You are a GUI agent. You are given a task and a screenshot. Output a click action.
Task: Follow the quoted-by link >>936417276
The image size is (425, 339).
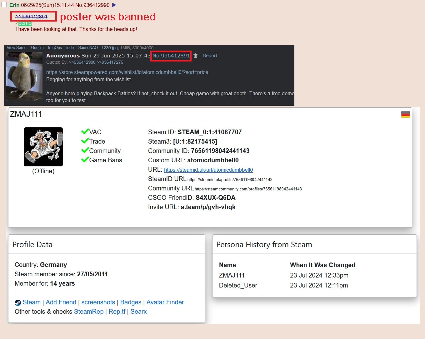coord(110,62)
